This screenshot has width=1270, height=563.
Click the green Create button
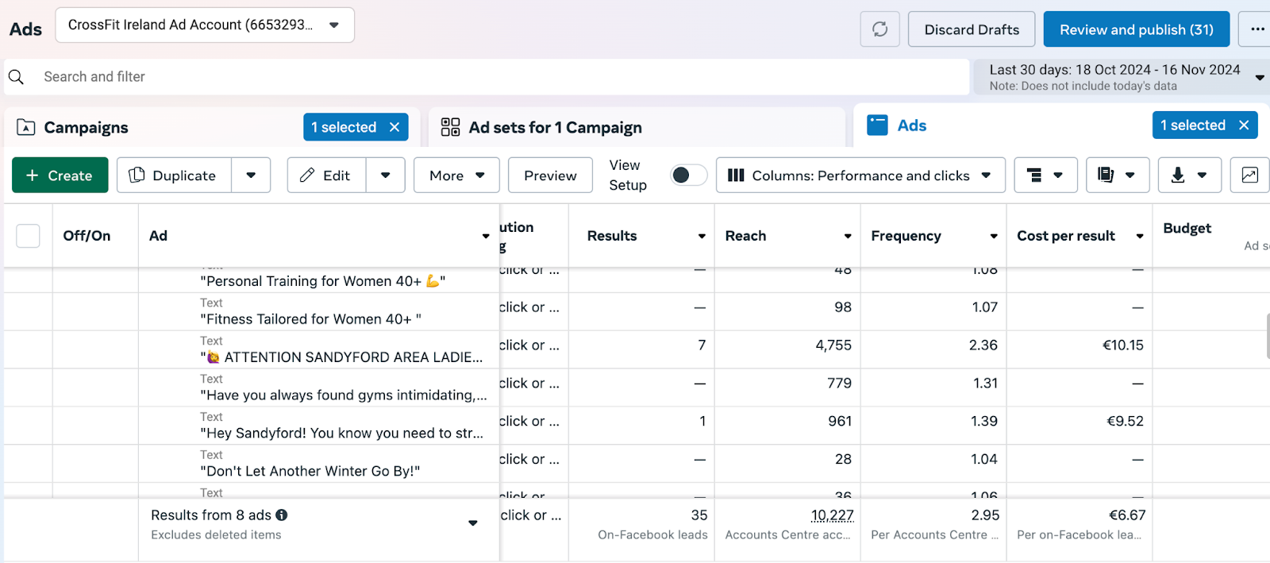pos(60,175)
